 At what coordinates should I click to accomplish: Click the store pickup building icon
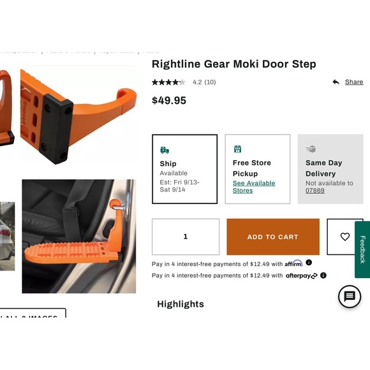[237, 149]
